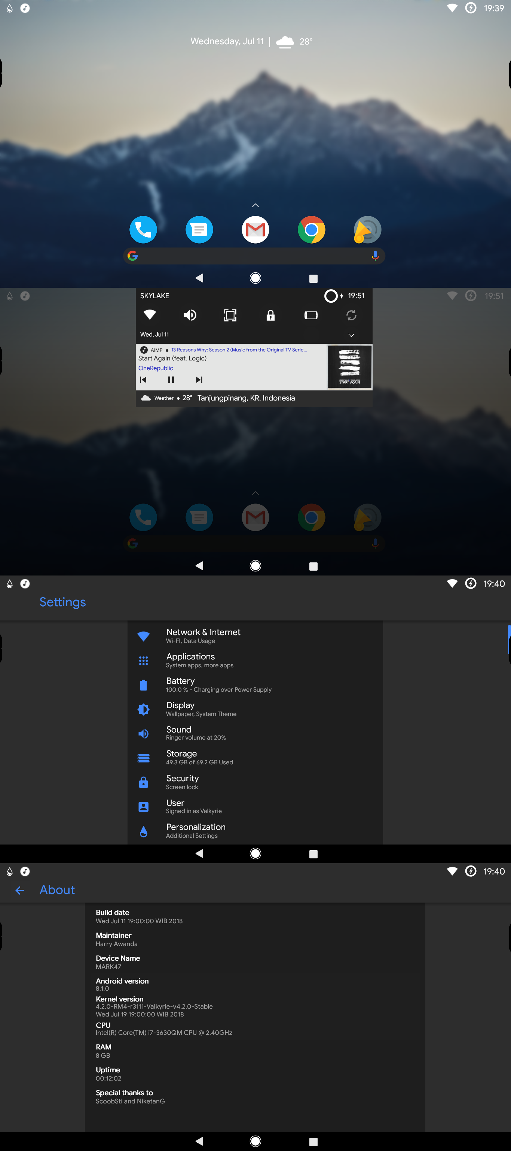This screenshot has height=1151, width=511.
Task: Select the Maintainer Harry Awanda row
Action: tap(255, 939)
